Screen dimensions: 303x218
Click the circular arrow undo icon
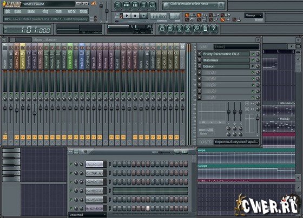pyautogui.click(x=162, y=29)
